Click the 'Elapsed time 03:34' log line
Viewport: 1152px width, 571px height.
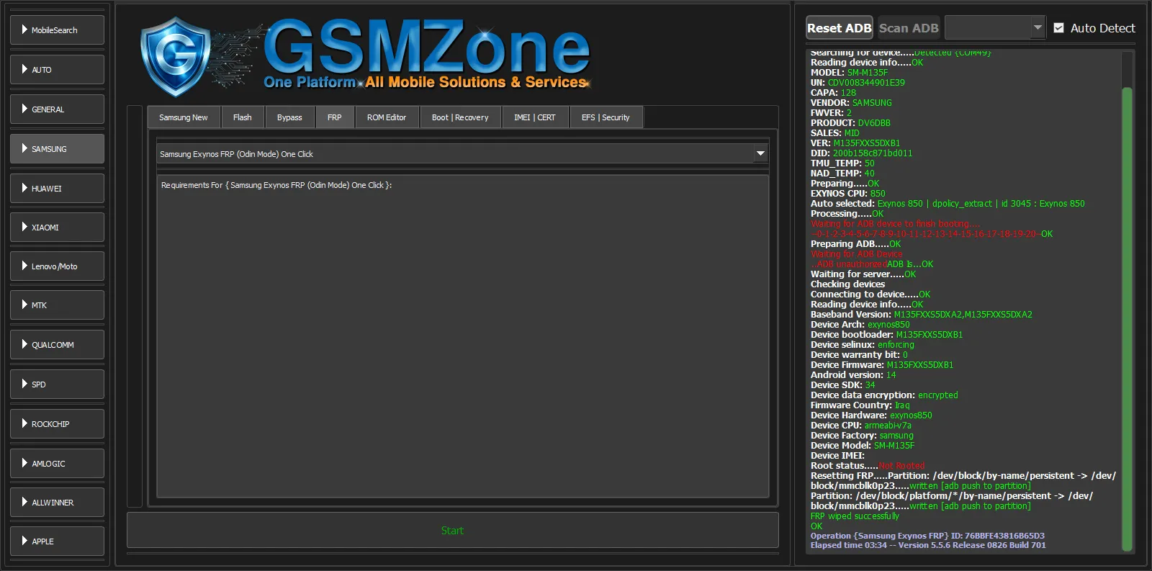pyautogui.click(x=928, y=545)
